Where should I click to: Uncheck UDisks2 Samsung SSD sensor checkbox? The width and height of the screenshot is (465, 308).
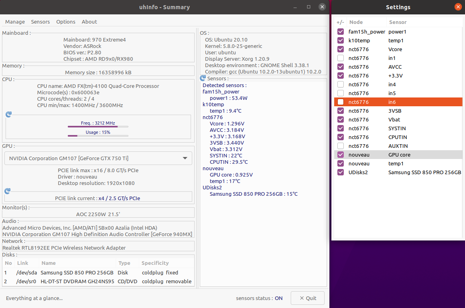click(x=341, y=172)
